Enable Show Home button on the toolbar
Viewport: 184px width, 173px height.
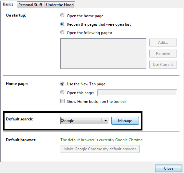tap(62, 101)
